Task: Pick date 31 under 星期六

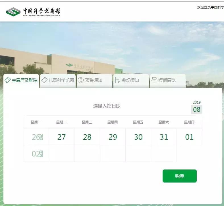Action: tap(164, 137)
